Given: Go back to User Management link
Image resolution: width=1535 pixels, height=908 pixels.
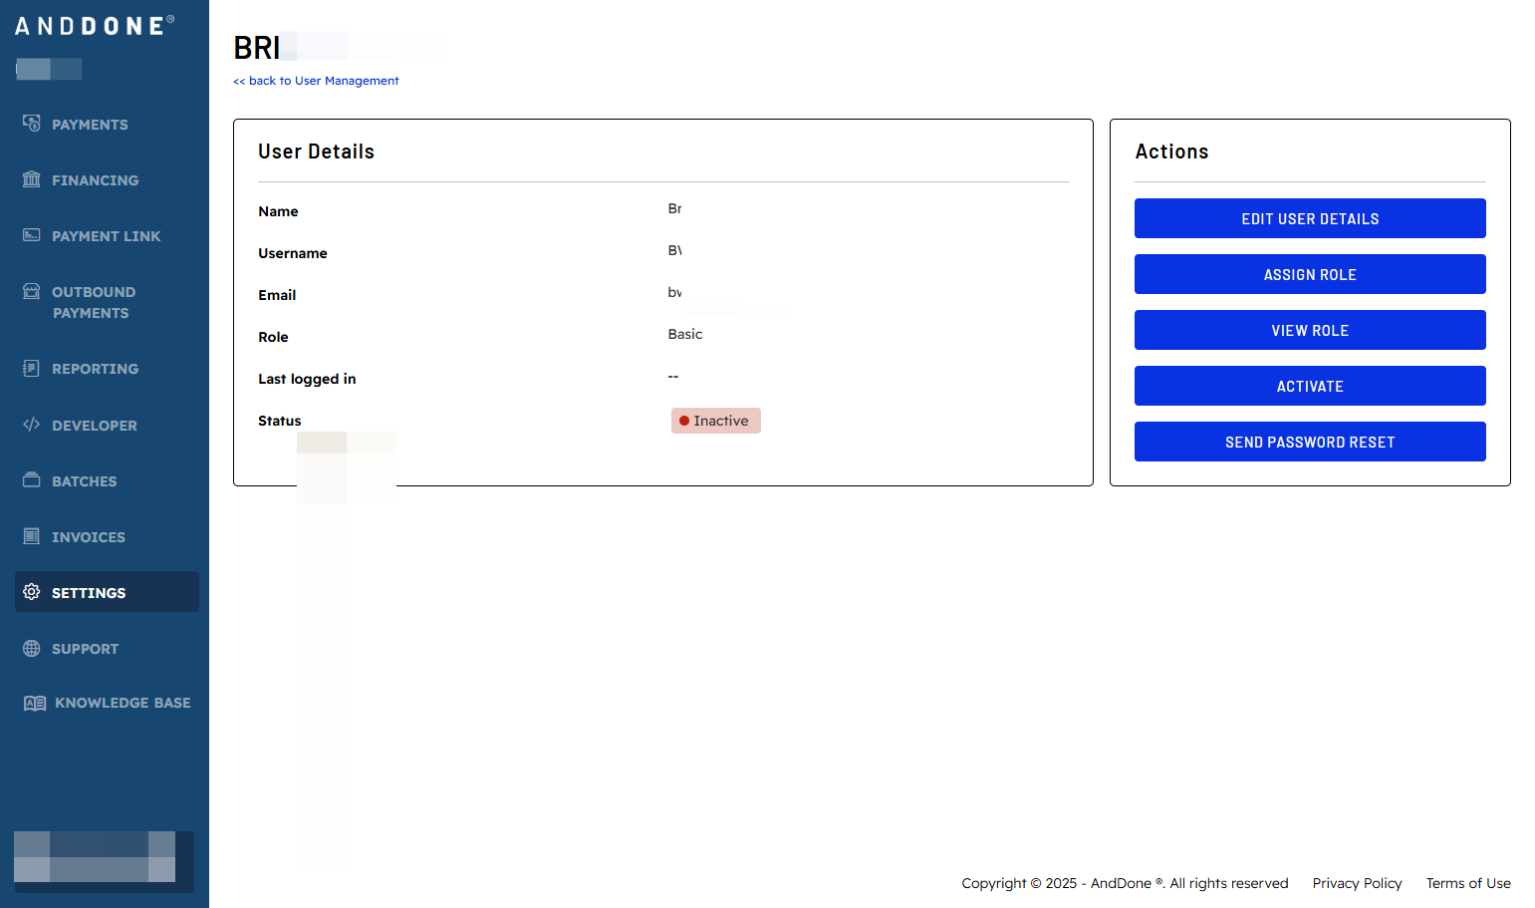Looking at the screenshot, I should (x=316, y=81).
